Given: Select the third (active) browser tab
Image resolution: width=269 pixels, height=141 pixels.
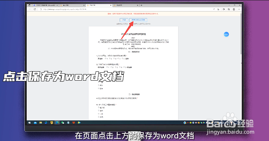Looking at the screenshot, I should point(99,5).
